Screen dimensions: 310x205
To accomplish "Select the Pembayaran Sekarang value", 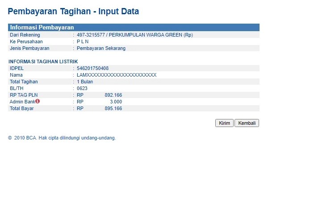I will [x=101, y=48].
